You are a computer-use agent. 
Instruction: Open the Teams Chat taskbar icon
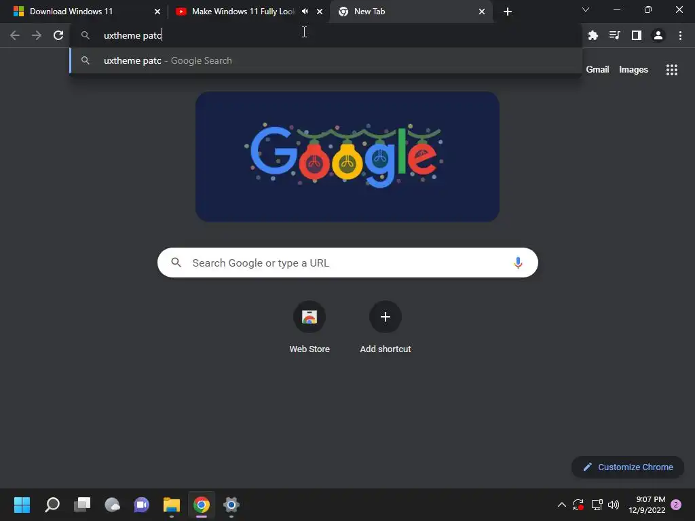click(x=141, y=505)
